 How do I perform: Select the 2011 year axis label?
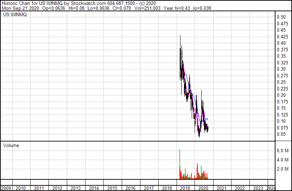39,188
